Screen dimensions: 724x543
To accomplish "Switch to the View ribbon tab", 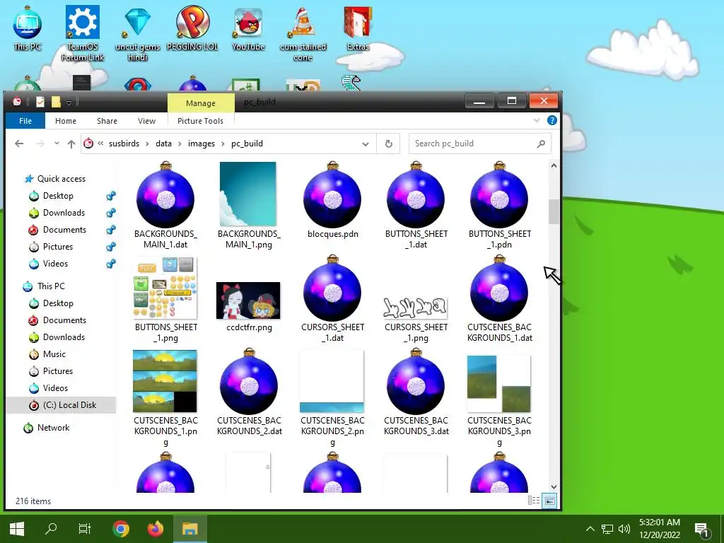I will 146,121.
